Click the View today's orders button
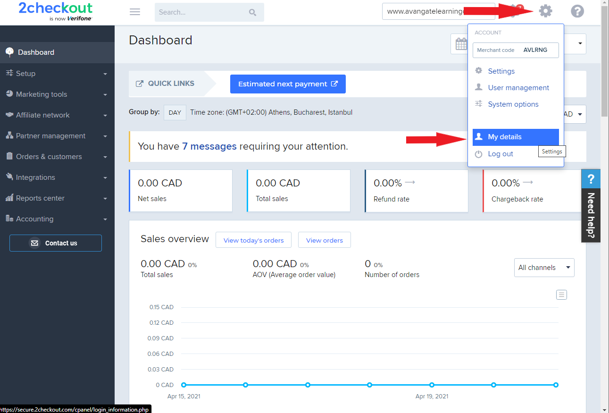Viewport: 609px width, 413px height. click(x=253, y=240)
